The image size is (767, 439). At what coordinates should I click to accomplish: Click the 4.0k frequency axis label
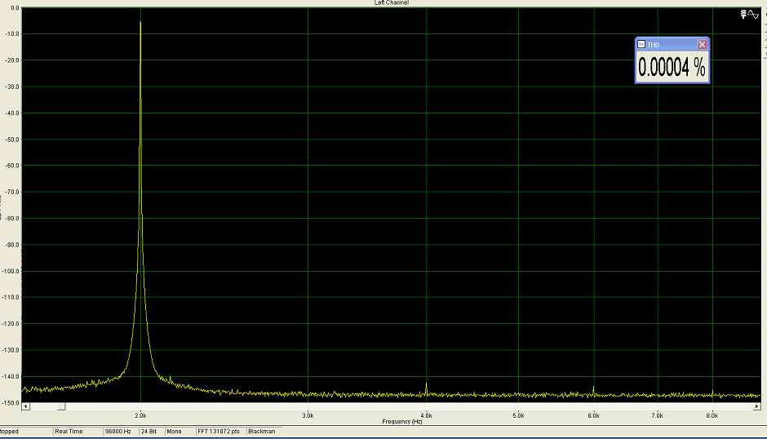coord(426,415)
